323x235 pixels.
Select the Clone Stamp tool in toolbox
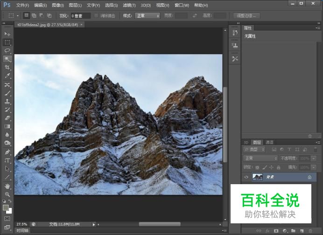(x=7, y=102)
